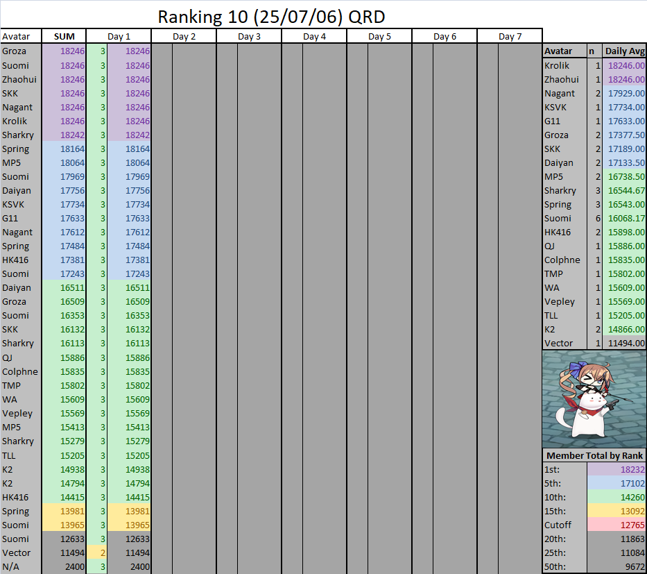Select Krolik in the Daily Avg table
The image size is (647, 574).
564,65
